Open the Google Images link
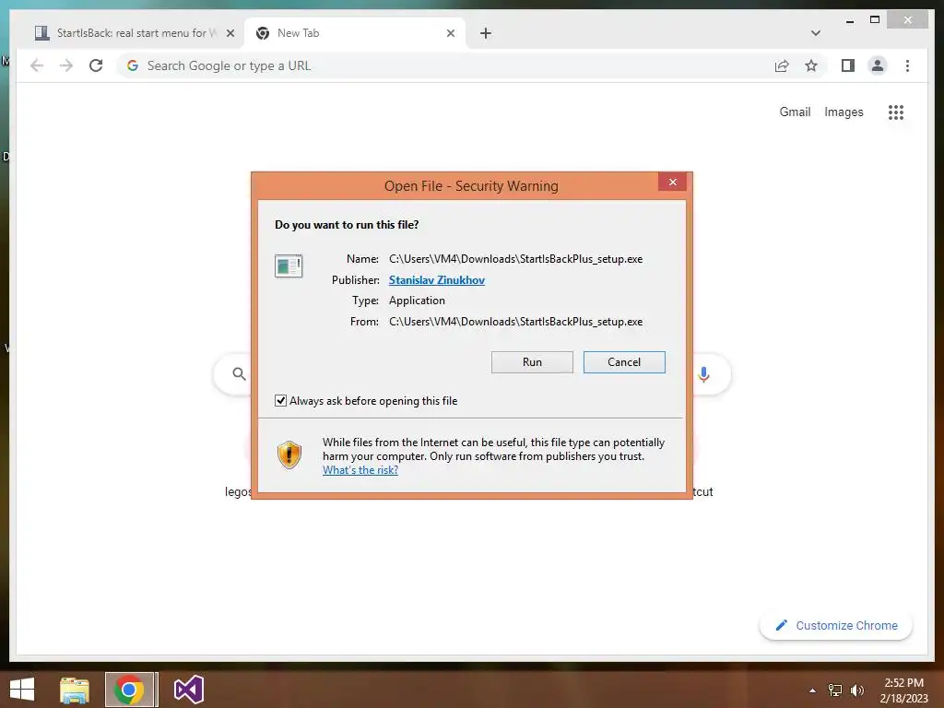Screen dimensions: 944x708 click(844, 112)
